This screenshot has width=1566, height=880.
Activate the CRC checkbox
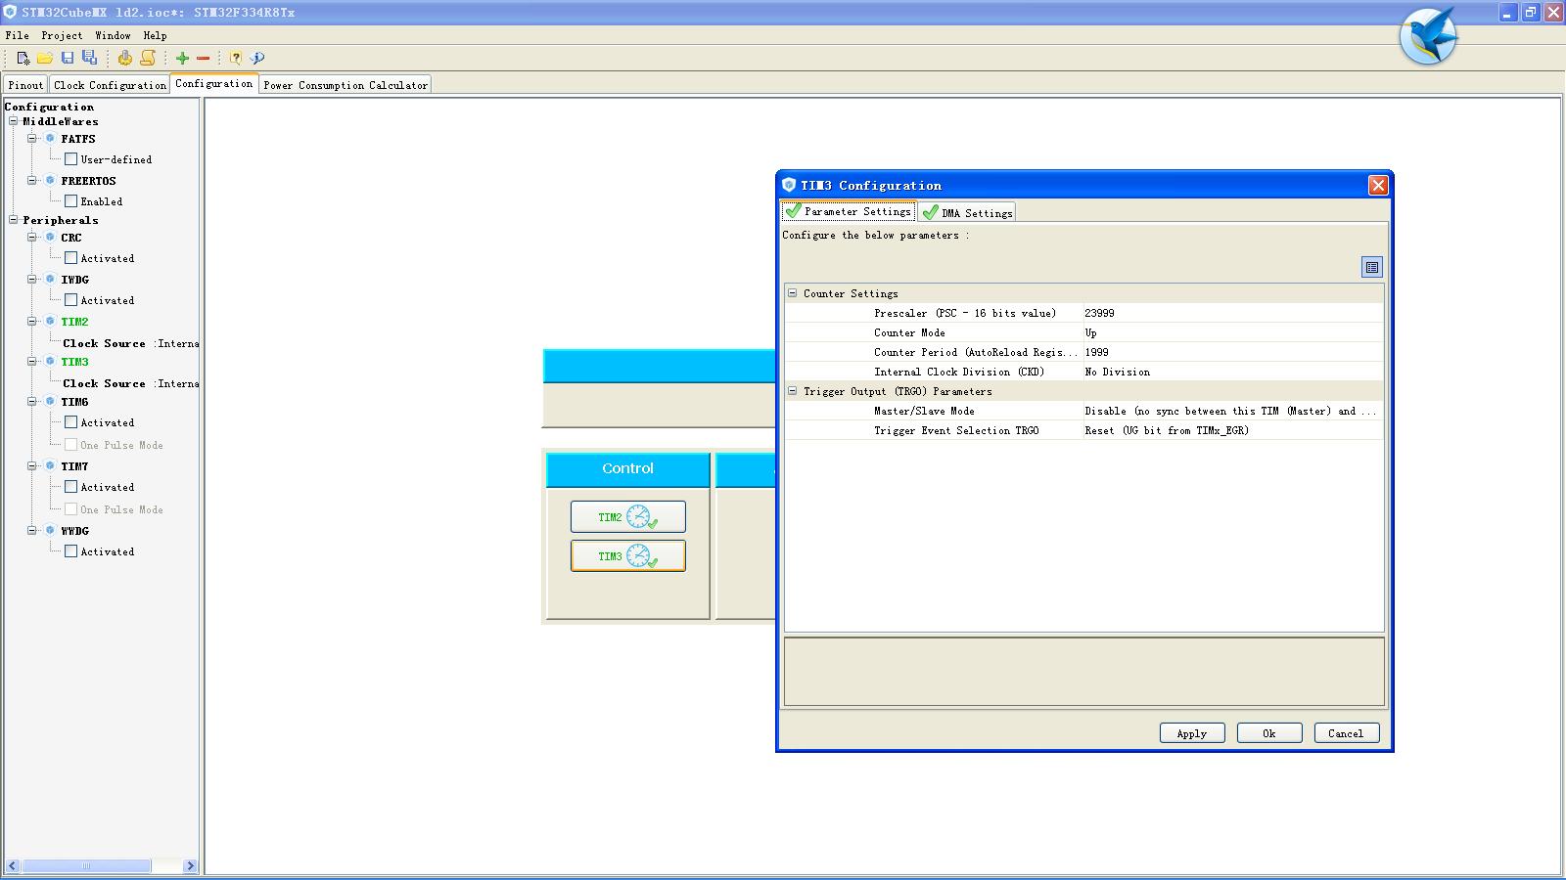70,258
